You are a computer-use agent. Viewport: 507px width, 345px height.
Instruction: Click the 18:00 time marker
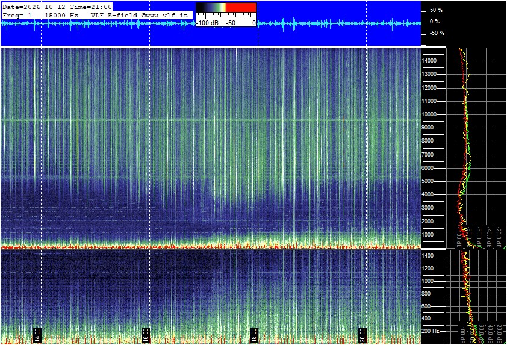click(x=254, y=335)
